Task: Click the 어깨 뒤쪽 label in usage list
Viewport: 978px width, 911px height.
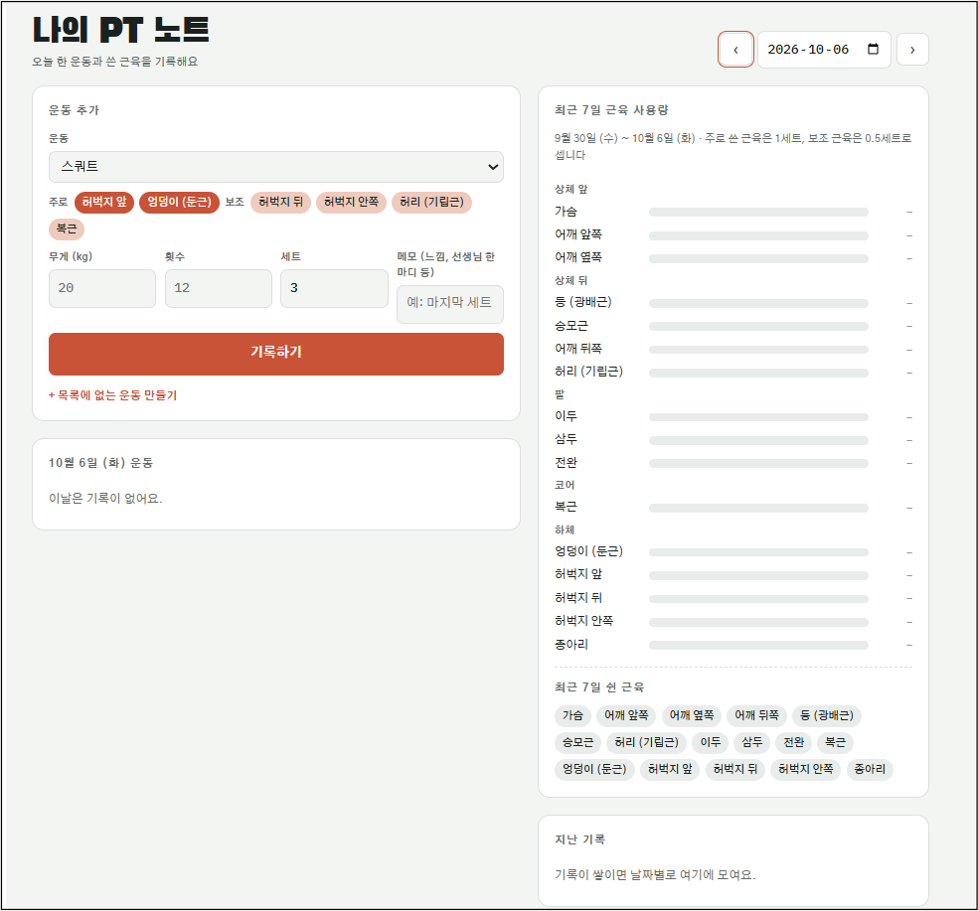Action: point(578,349)
